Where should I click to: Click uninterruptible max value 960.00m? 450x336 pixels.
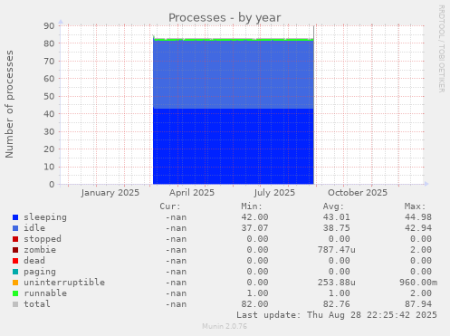coord(418,283)
